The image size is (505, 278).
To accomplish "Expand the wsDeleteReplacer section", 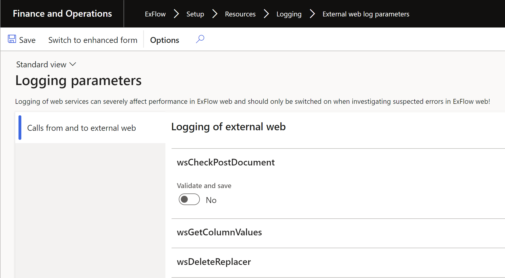I will (x=214, y=262).
